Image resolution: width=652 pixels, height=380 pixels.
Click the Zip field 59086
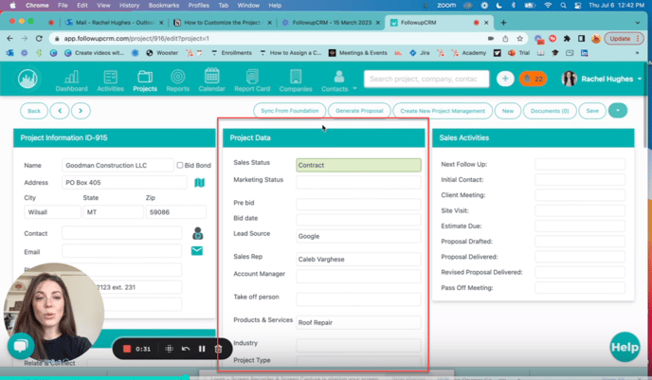click(176, 212)
